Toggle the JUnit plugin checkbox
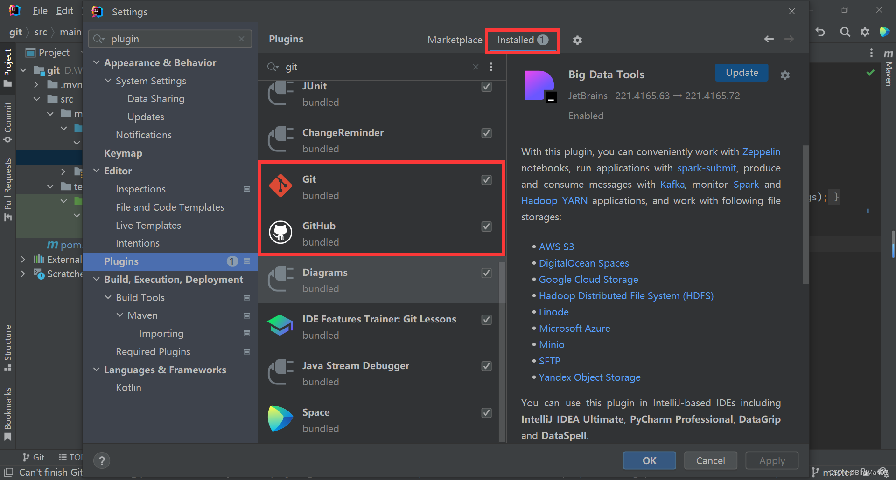 click(x=486, y=87)
